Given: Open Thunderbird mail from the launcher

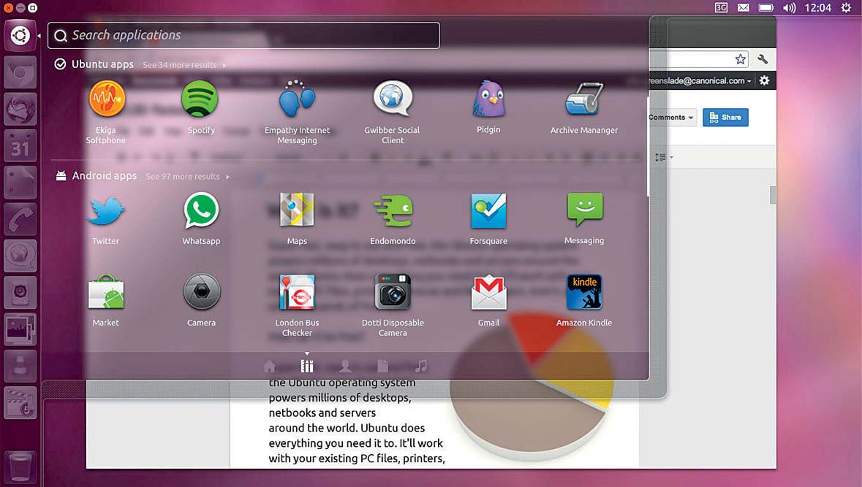Looking at the screenshot, I should pos(20,110).
